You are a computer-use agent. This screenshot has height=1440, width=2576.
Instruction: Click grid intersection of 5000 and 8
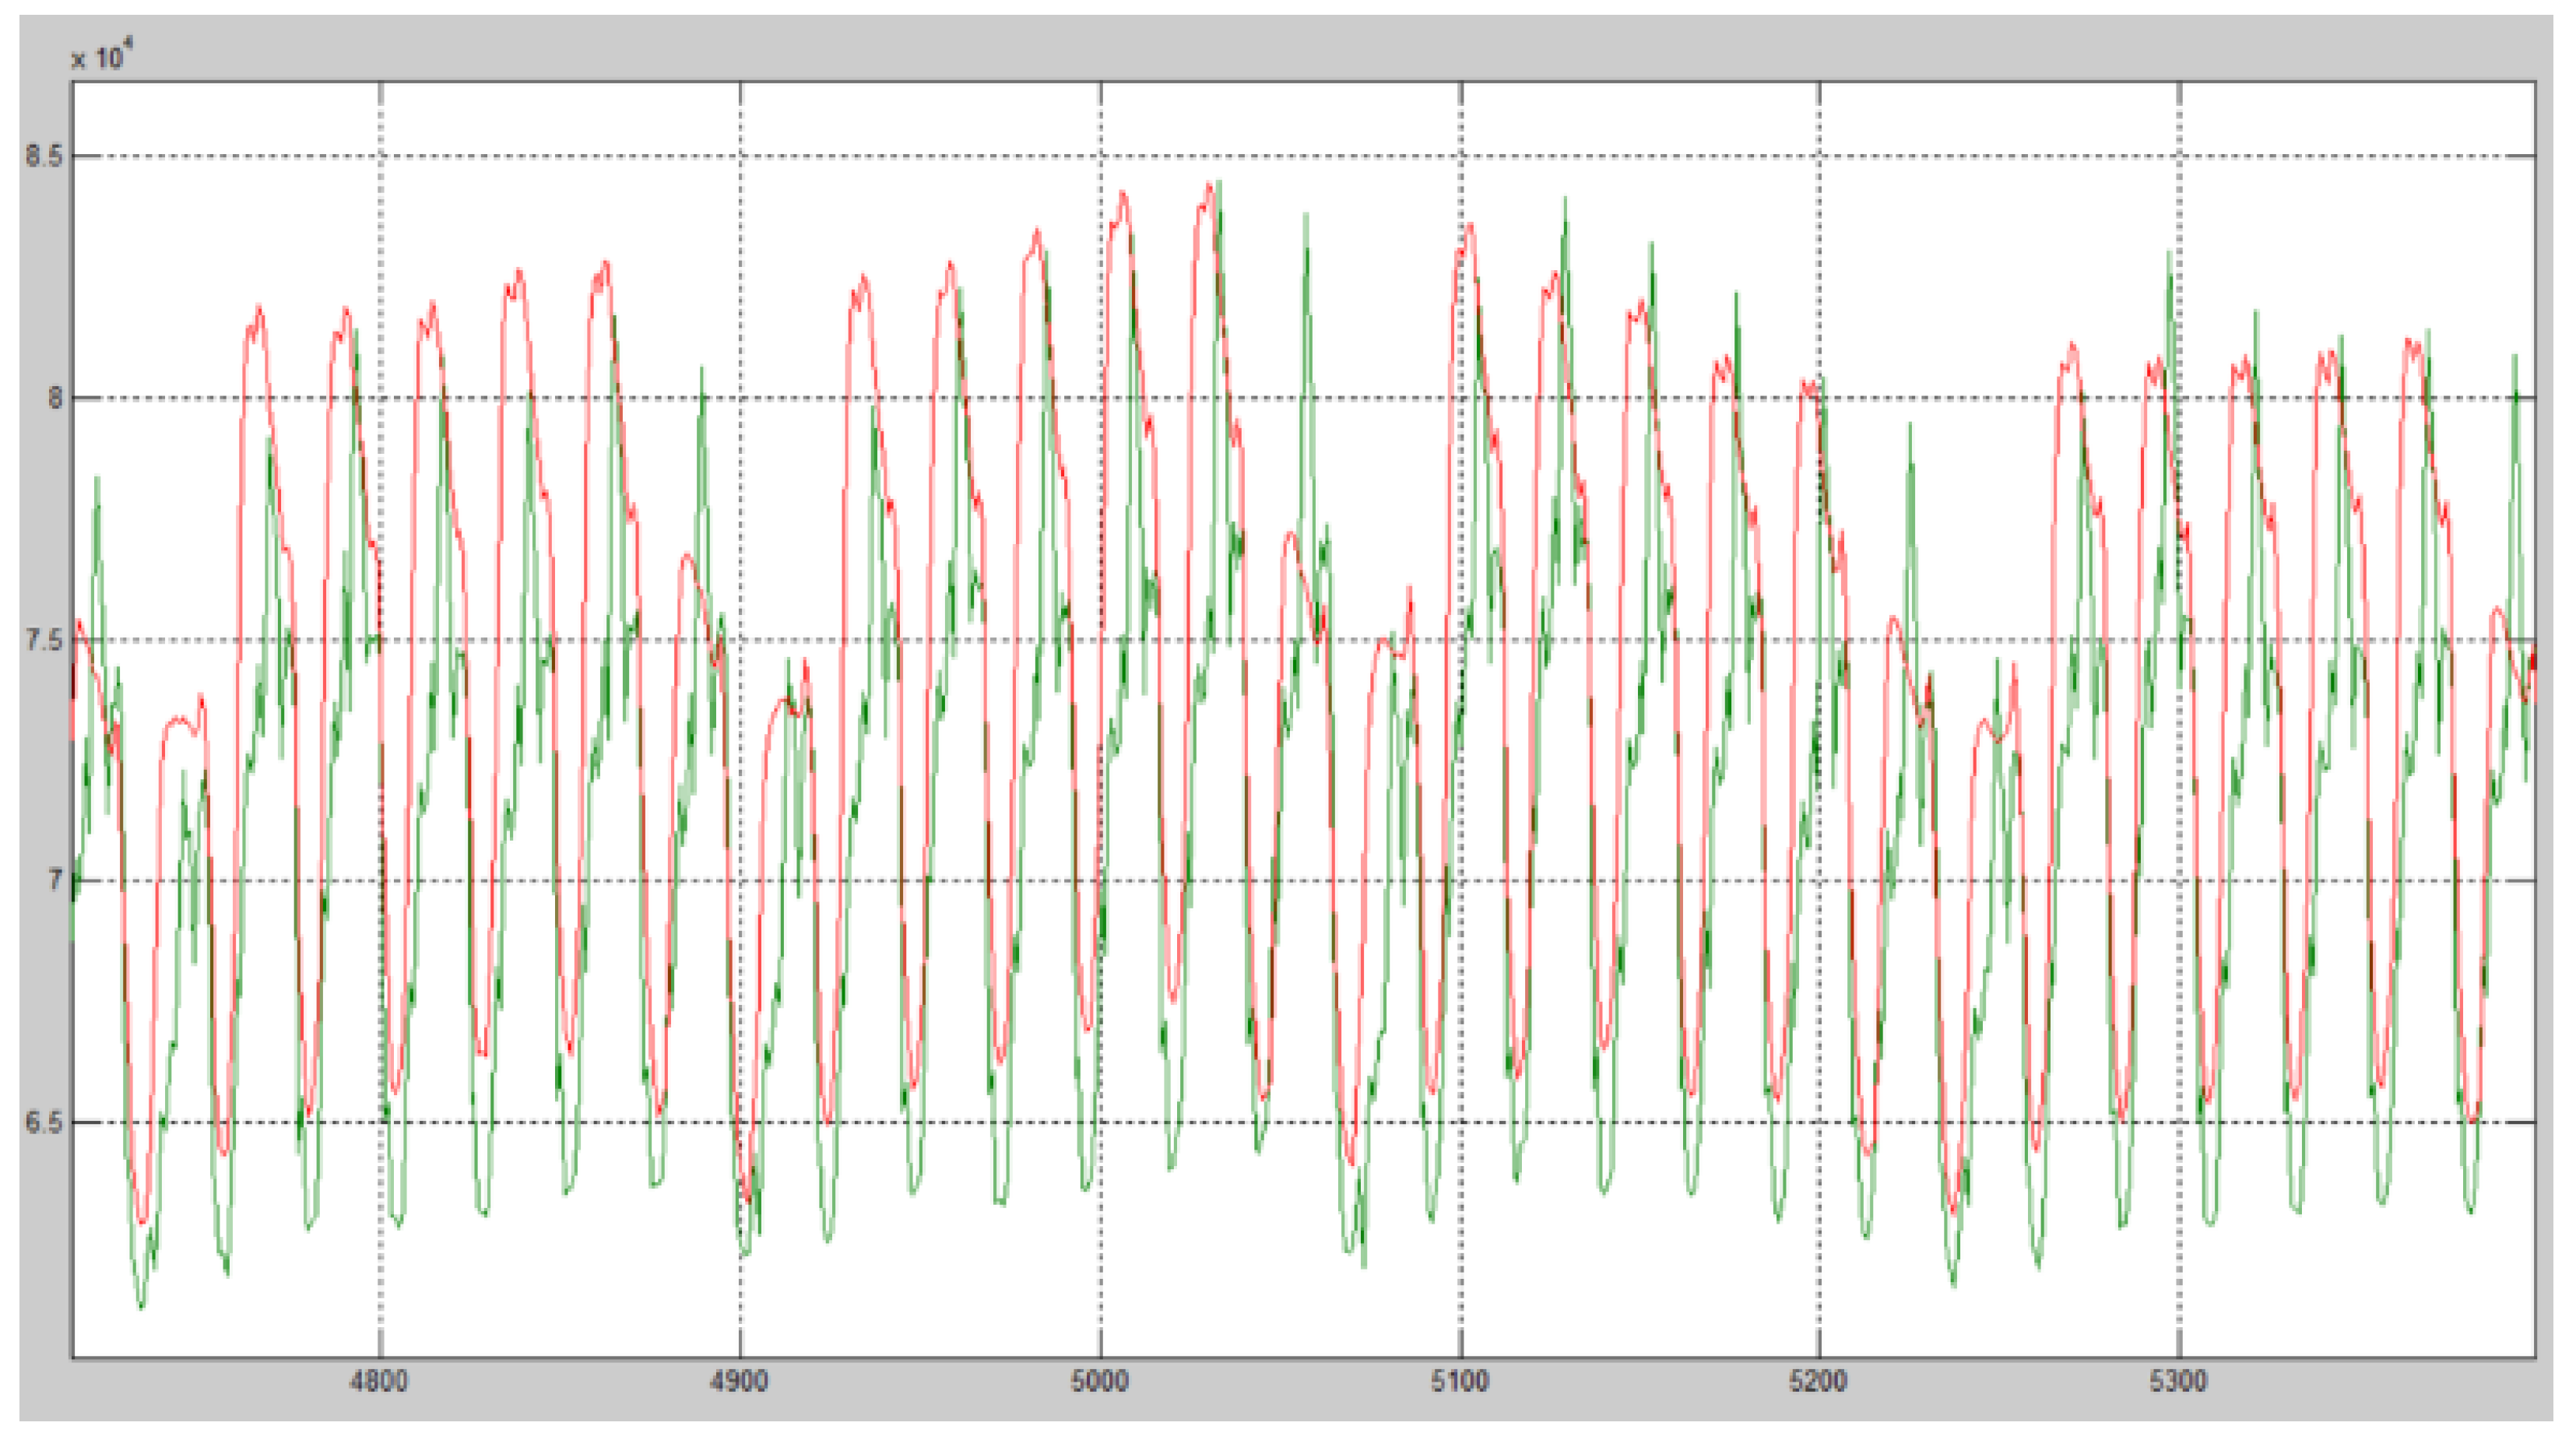pos(1101,398)
